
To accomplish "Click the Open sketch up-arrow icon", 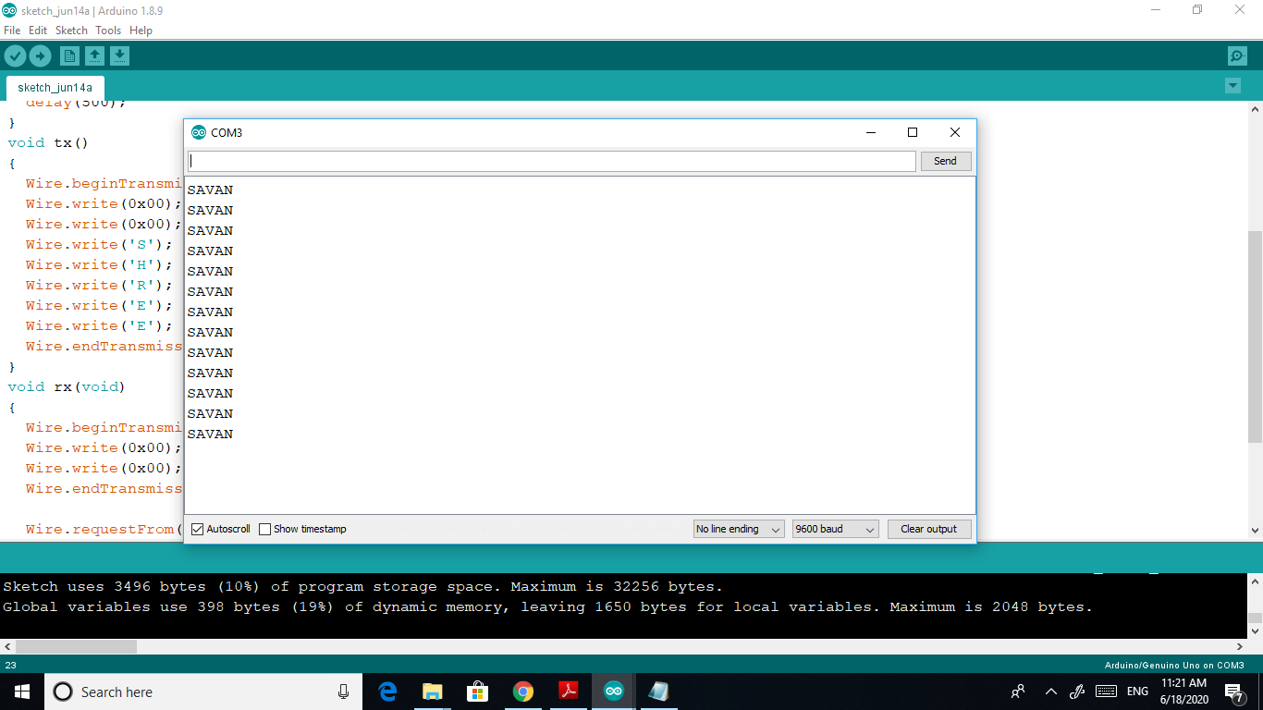I will pyautogui.click(x=94, y=56).
